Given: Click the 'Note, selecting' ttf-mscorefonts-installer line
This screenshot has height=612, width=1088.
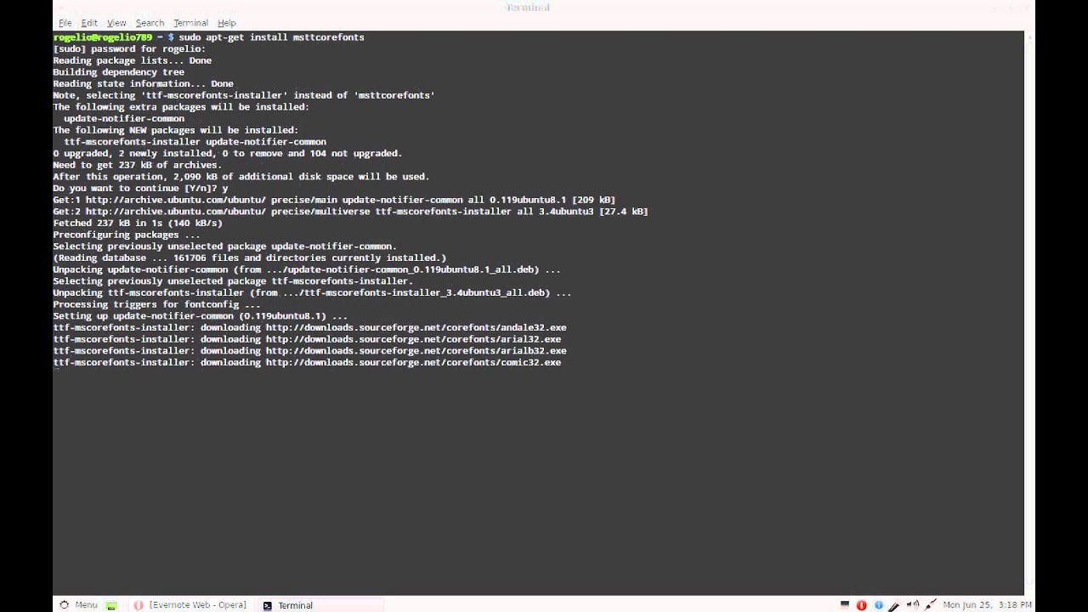Looking at the screenshot, I should (x=244, y=95).
